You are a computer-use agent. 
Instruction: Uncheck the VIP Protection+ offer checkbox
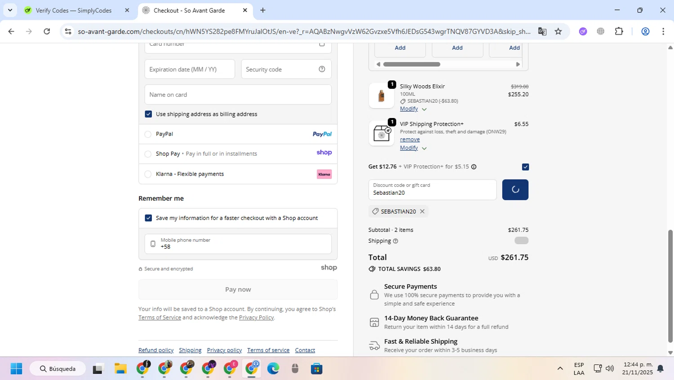click(x=525, y=167)
